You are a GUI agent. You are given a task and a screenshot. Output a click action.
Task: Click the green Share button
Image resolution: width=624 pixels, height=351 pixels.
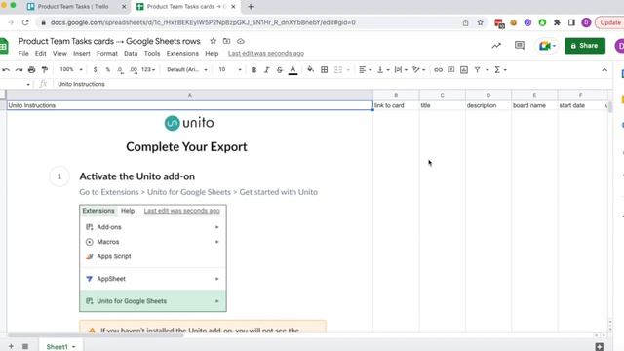(x=585, y=46)
